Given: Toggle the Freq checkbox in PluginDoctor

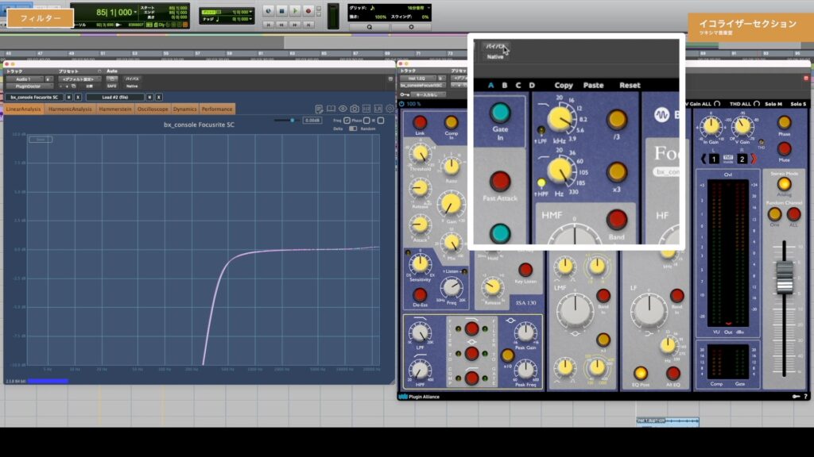Looking at the screenshot, I should click(347, 121).
